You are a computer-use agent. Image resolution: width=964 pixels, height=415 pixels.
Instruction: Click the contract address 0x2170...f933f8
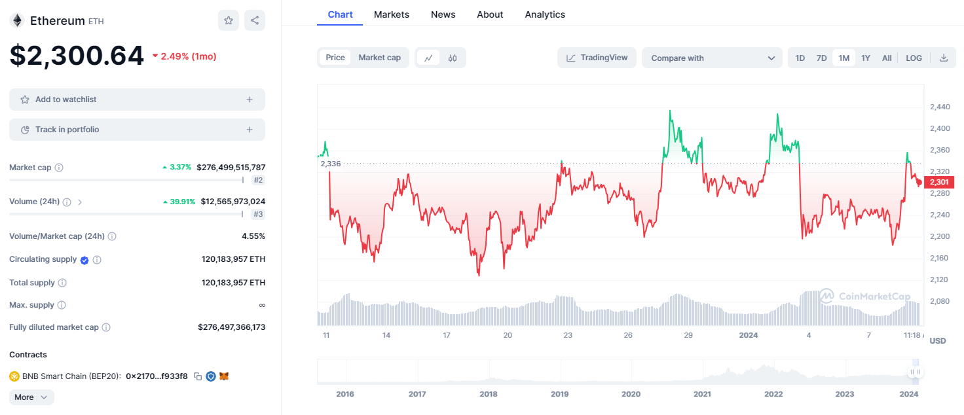[157, 376]
